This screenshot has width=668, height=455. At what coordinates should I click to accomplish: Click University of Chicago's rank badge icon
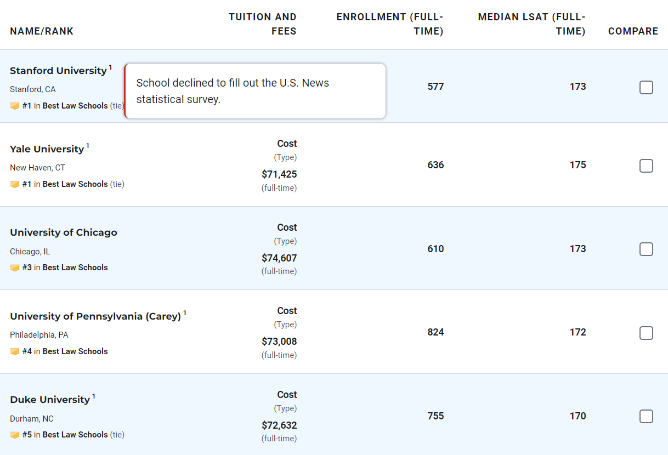coord(15,268)
